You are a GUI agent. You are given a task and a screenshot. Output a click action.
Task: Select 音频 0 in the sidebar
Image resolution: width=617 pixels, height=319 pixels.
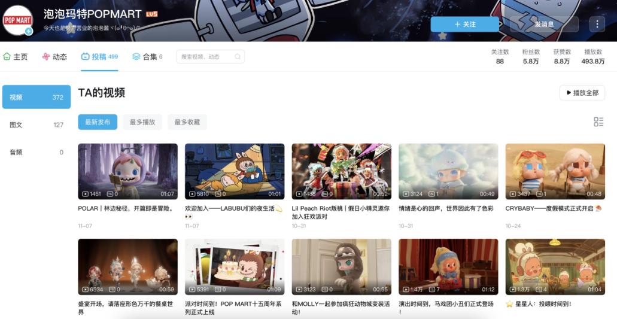coord(37,152)
